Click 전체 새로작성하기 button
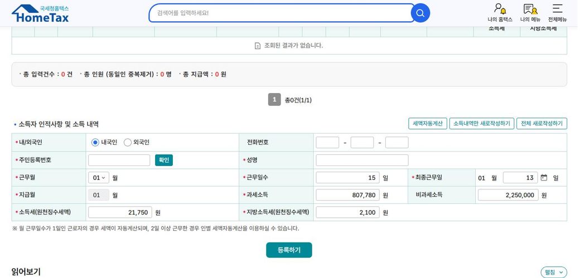This screenshot has width=580, height=278. point(542,124)
